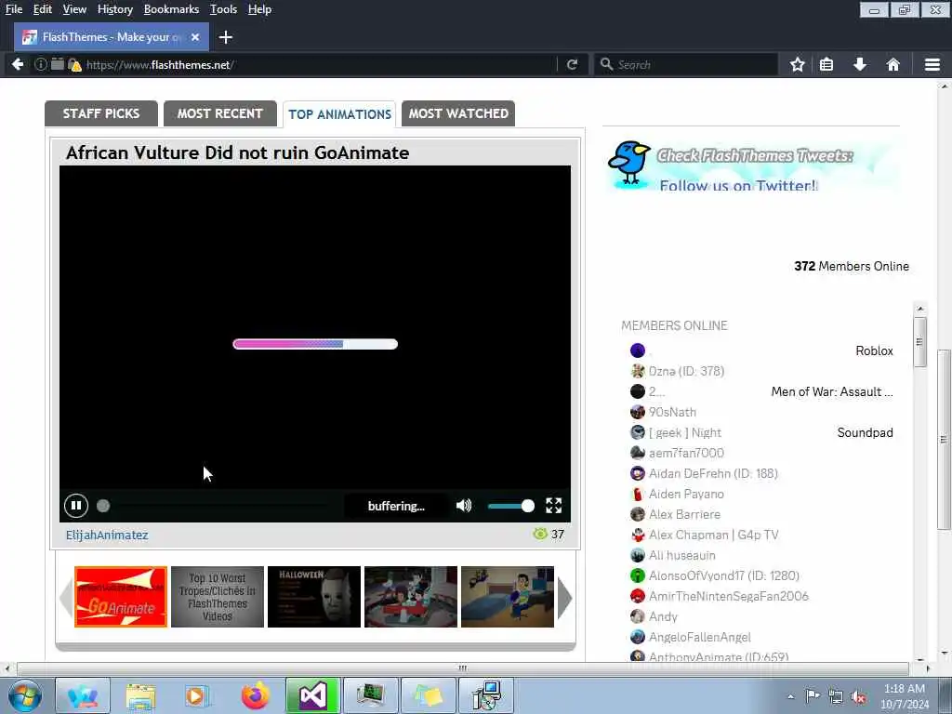
Task: Open the Windows Start menu
Action: tap(25, 695)
